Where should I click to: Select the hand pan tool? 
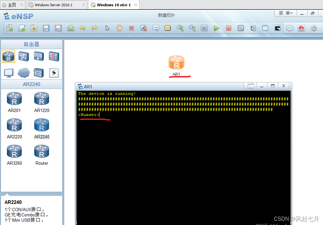click(x=119, y=28)
